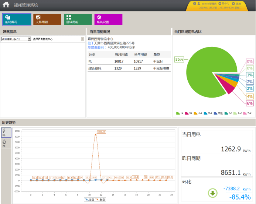The image size is (256, 204).
Task: Click the 6% pie chart label
Action: tap(250, 103)
